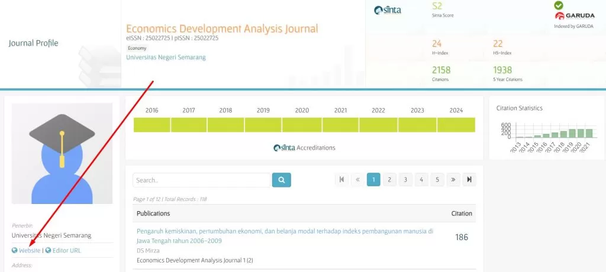This screenshot has width=606, height=272.
Task: Open the Universitas Negeri Semarang header link
Action: pyautogui.click(x=166, y=57)
